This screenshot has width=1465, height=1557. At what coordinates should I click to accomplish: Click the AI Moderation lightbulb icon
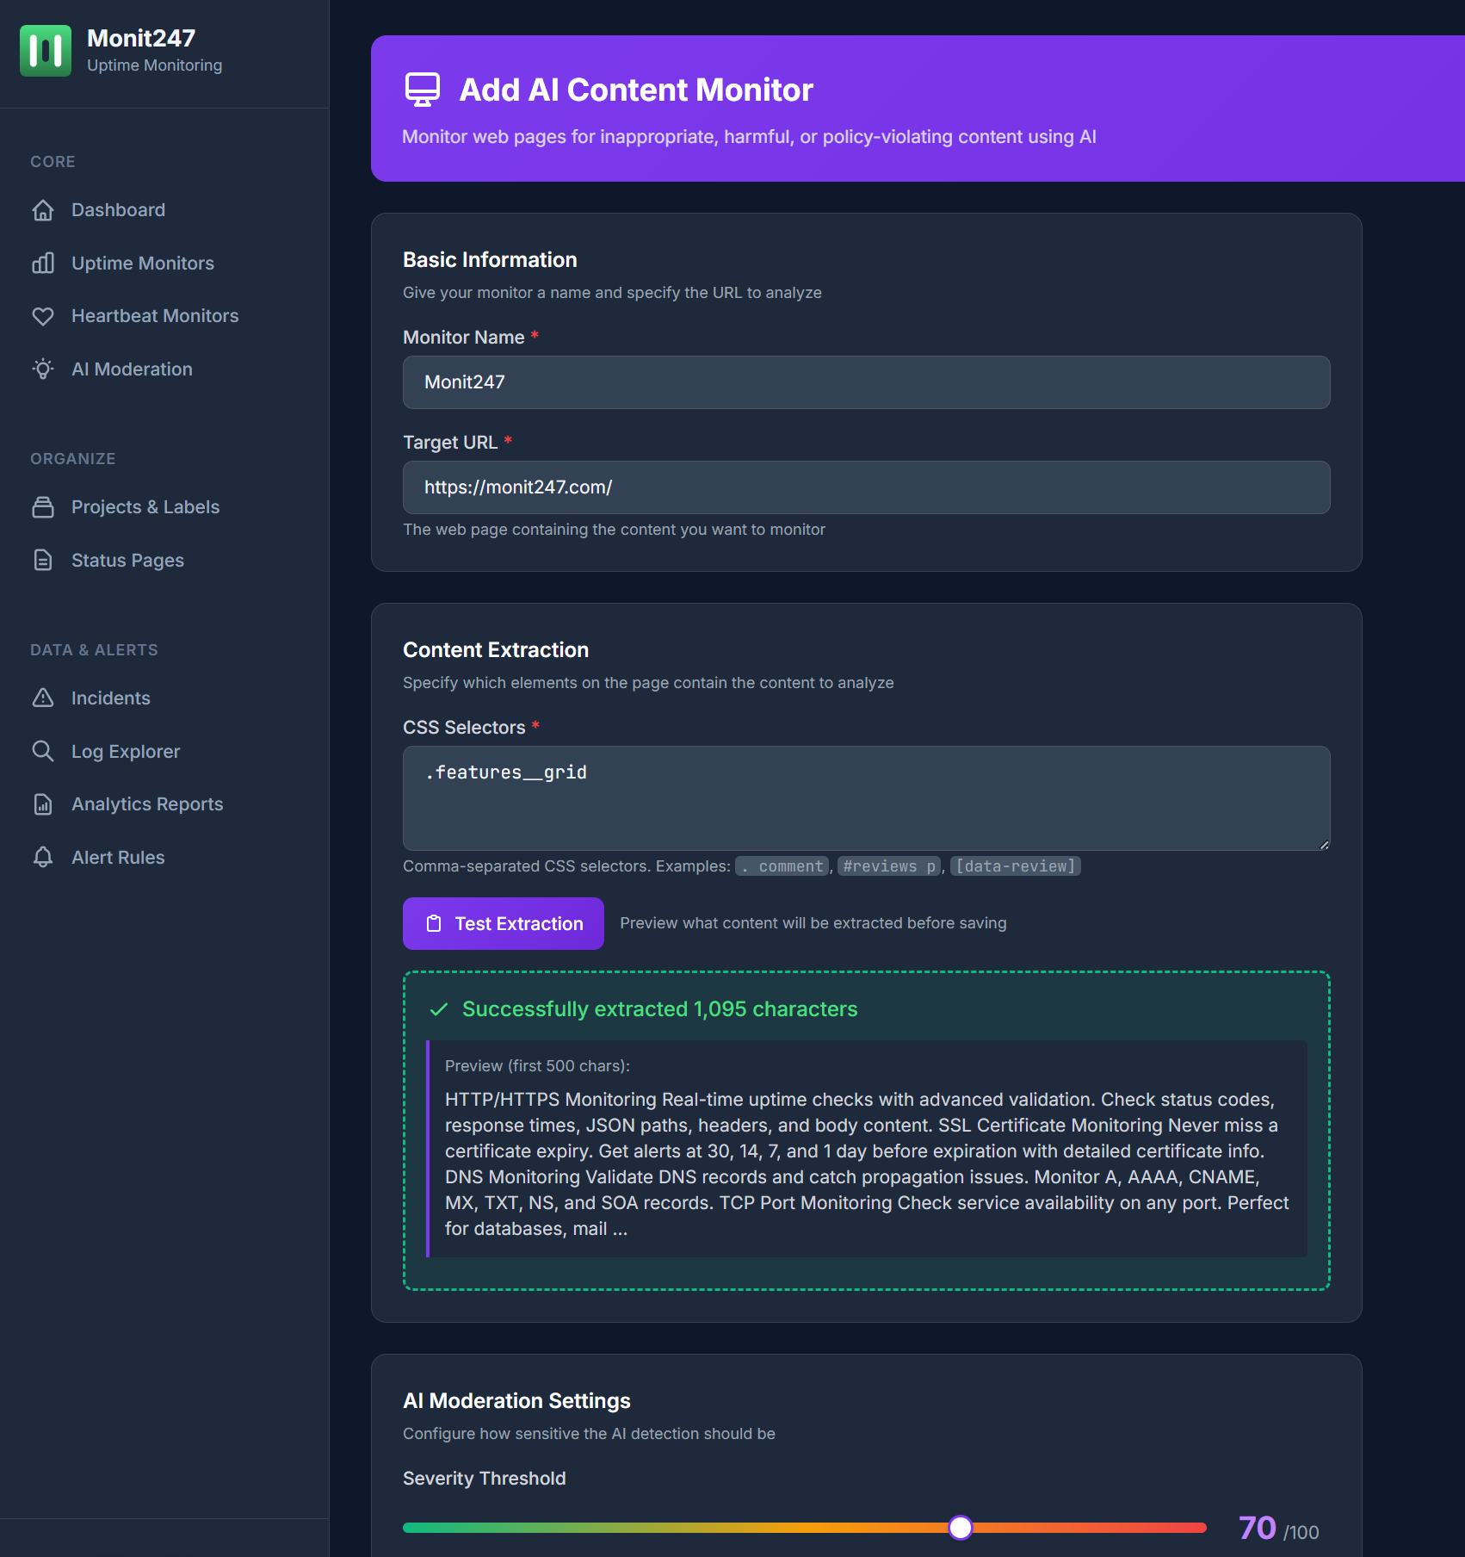click(x=44, y=369)
